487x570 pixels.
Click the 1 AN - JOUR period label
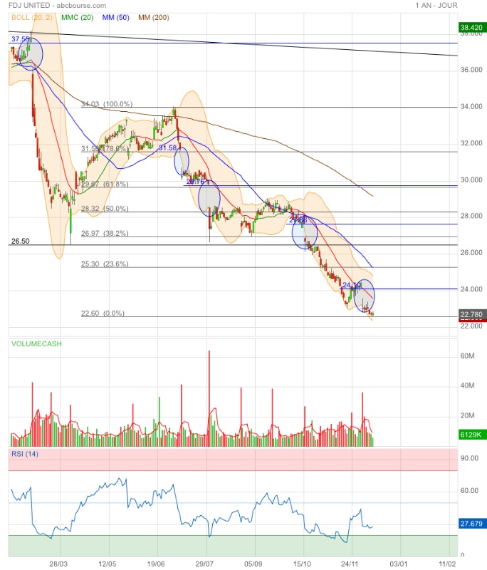click(436, 6)
